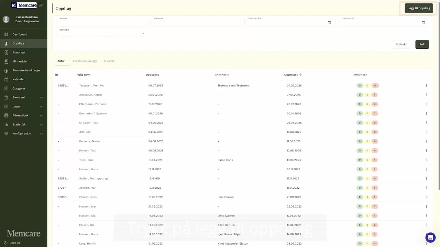
Task: Focus the Avdøde input field
Action: 102,22
